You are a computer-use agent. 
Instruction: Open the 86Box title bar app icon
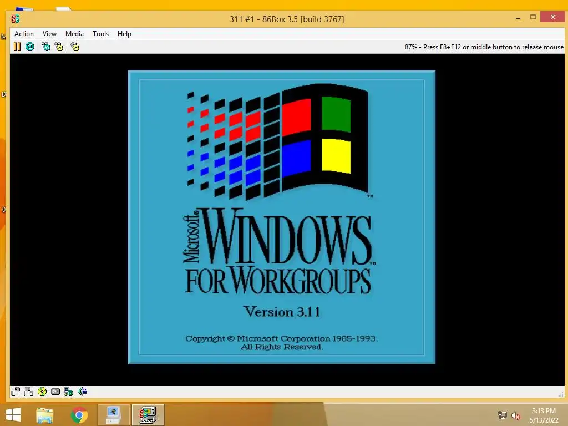point(16,19)
